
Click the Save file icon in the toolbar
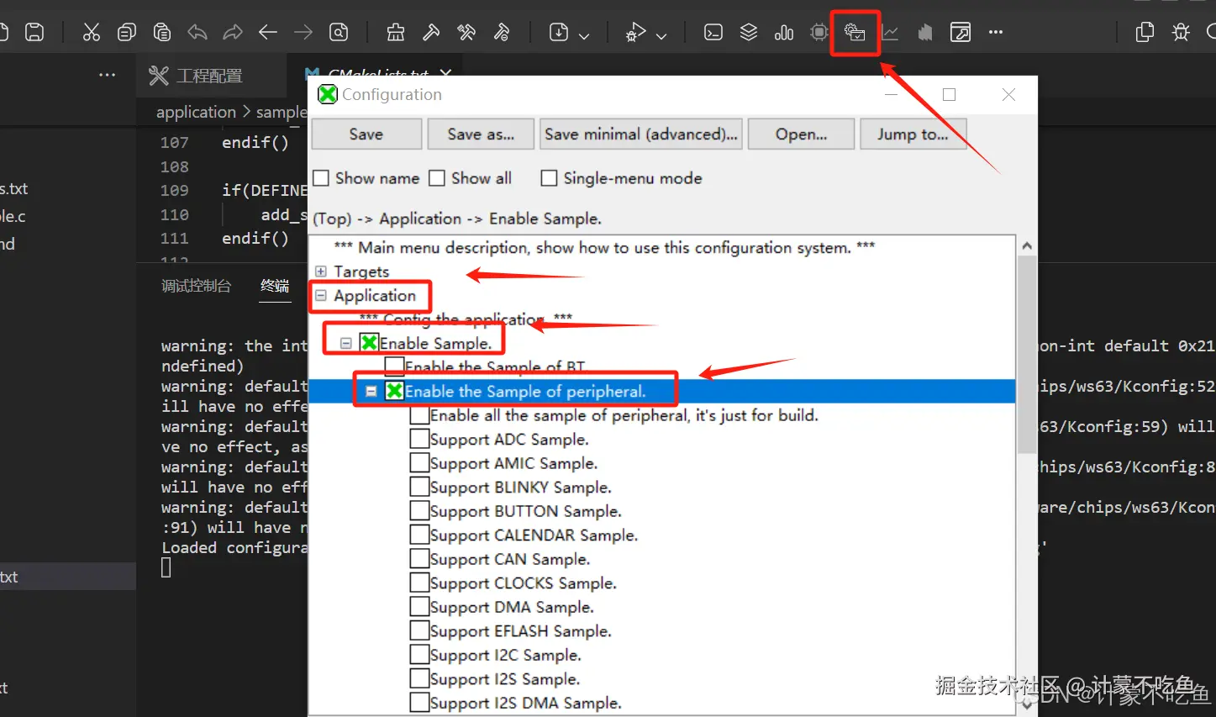point(34,32)
